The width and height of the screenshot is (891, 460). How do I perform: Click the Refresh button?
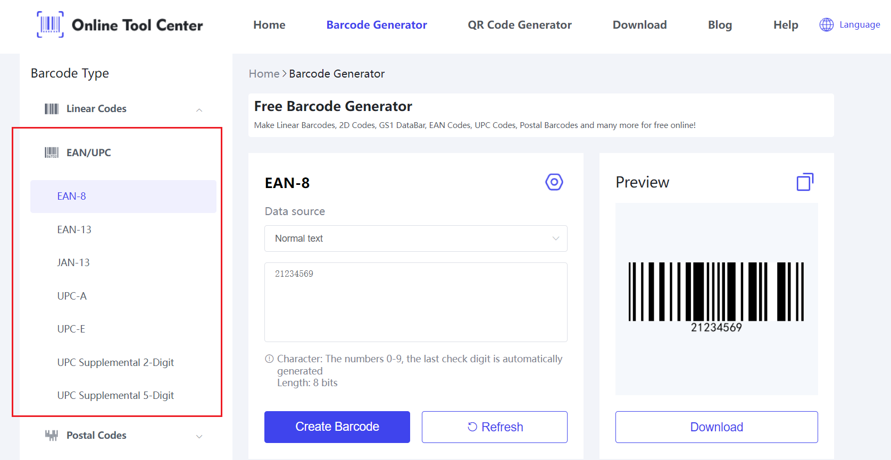coord(494,427)
